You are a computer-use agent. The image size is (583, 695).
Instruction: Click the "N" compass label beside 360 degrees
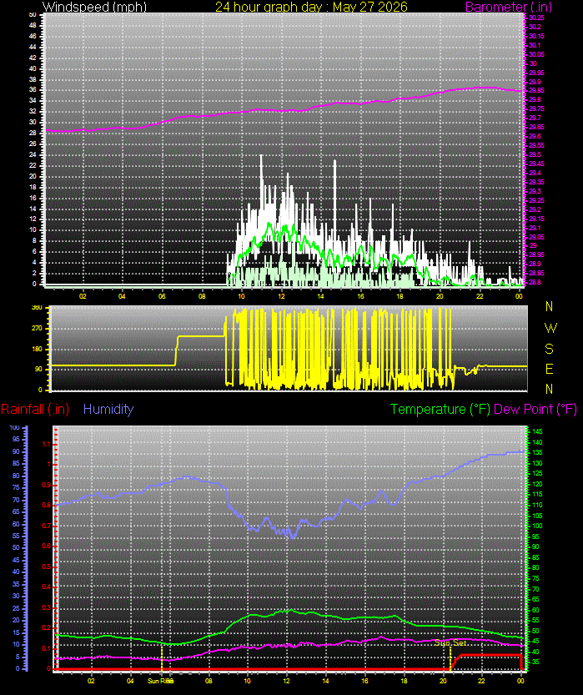pyautogui.click(x=550, y=306)
